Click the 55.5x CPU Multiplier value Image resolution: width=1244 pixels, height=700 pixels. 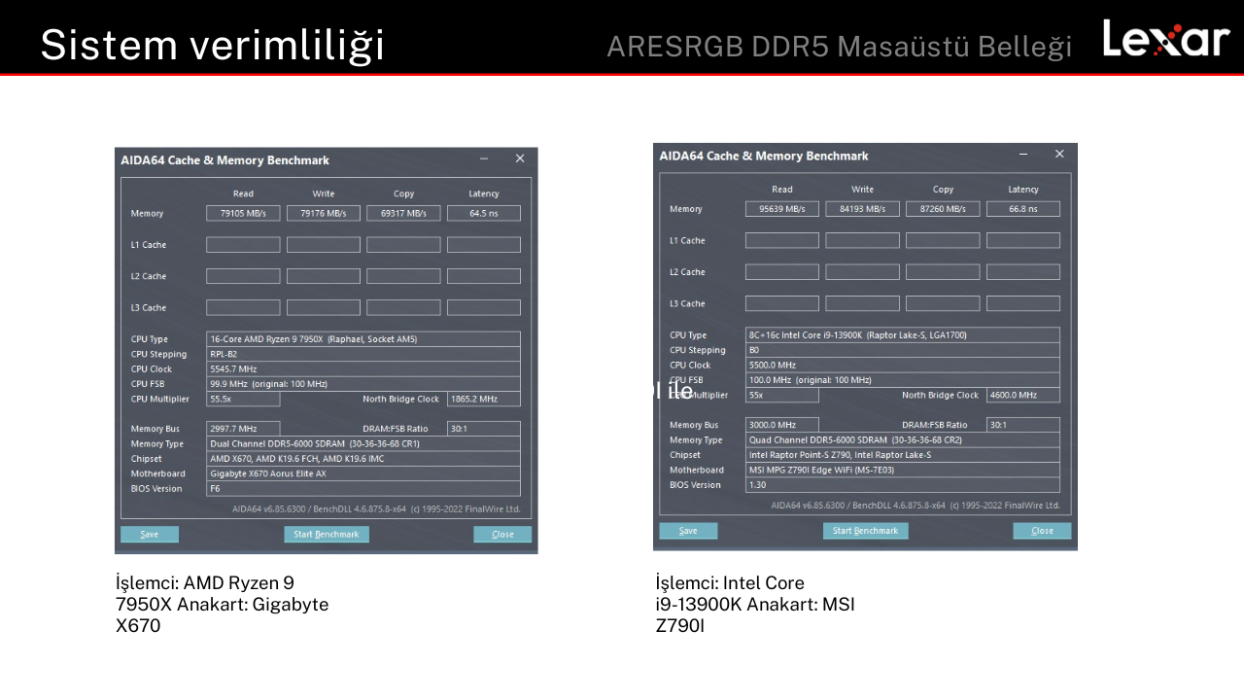point(243,399)
